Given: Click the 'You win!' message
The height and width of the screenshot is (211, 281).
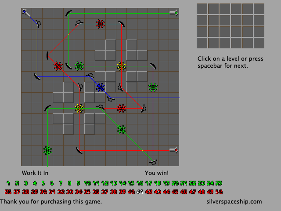Looking at the screenshot, I should pos(157,173).
